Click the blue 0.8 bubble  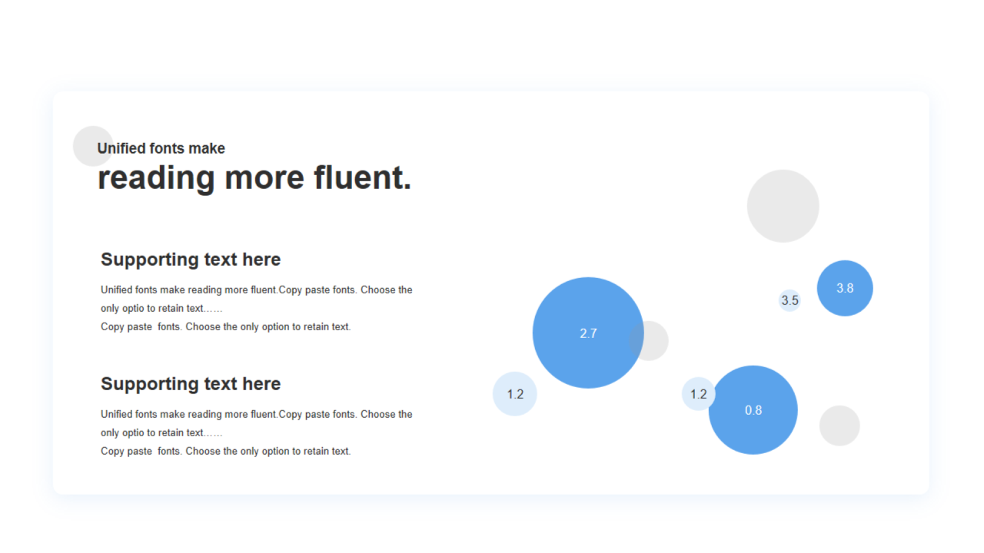tap(753, 410)
